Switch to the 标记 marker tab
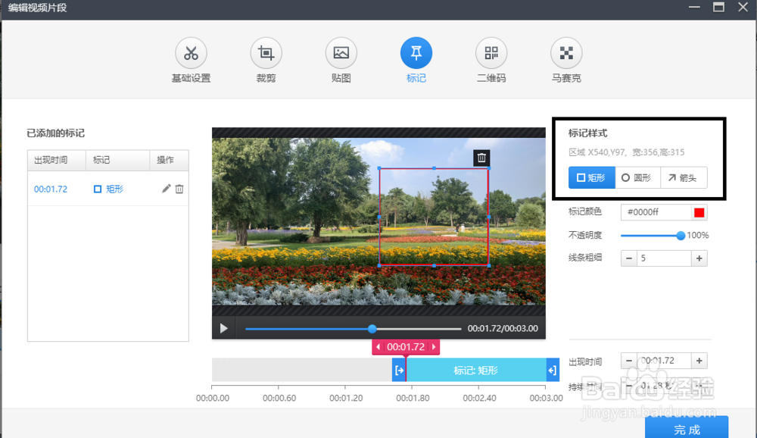This screenshot has height=438, width=757. 416,61
